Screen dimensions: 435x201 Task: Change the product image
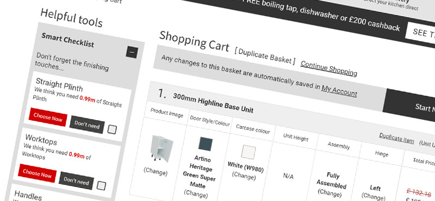point(156,172)
